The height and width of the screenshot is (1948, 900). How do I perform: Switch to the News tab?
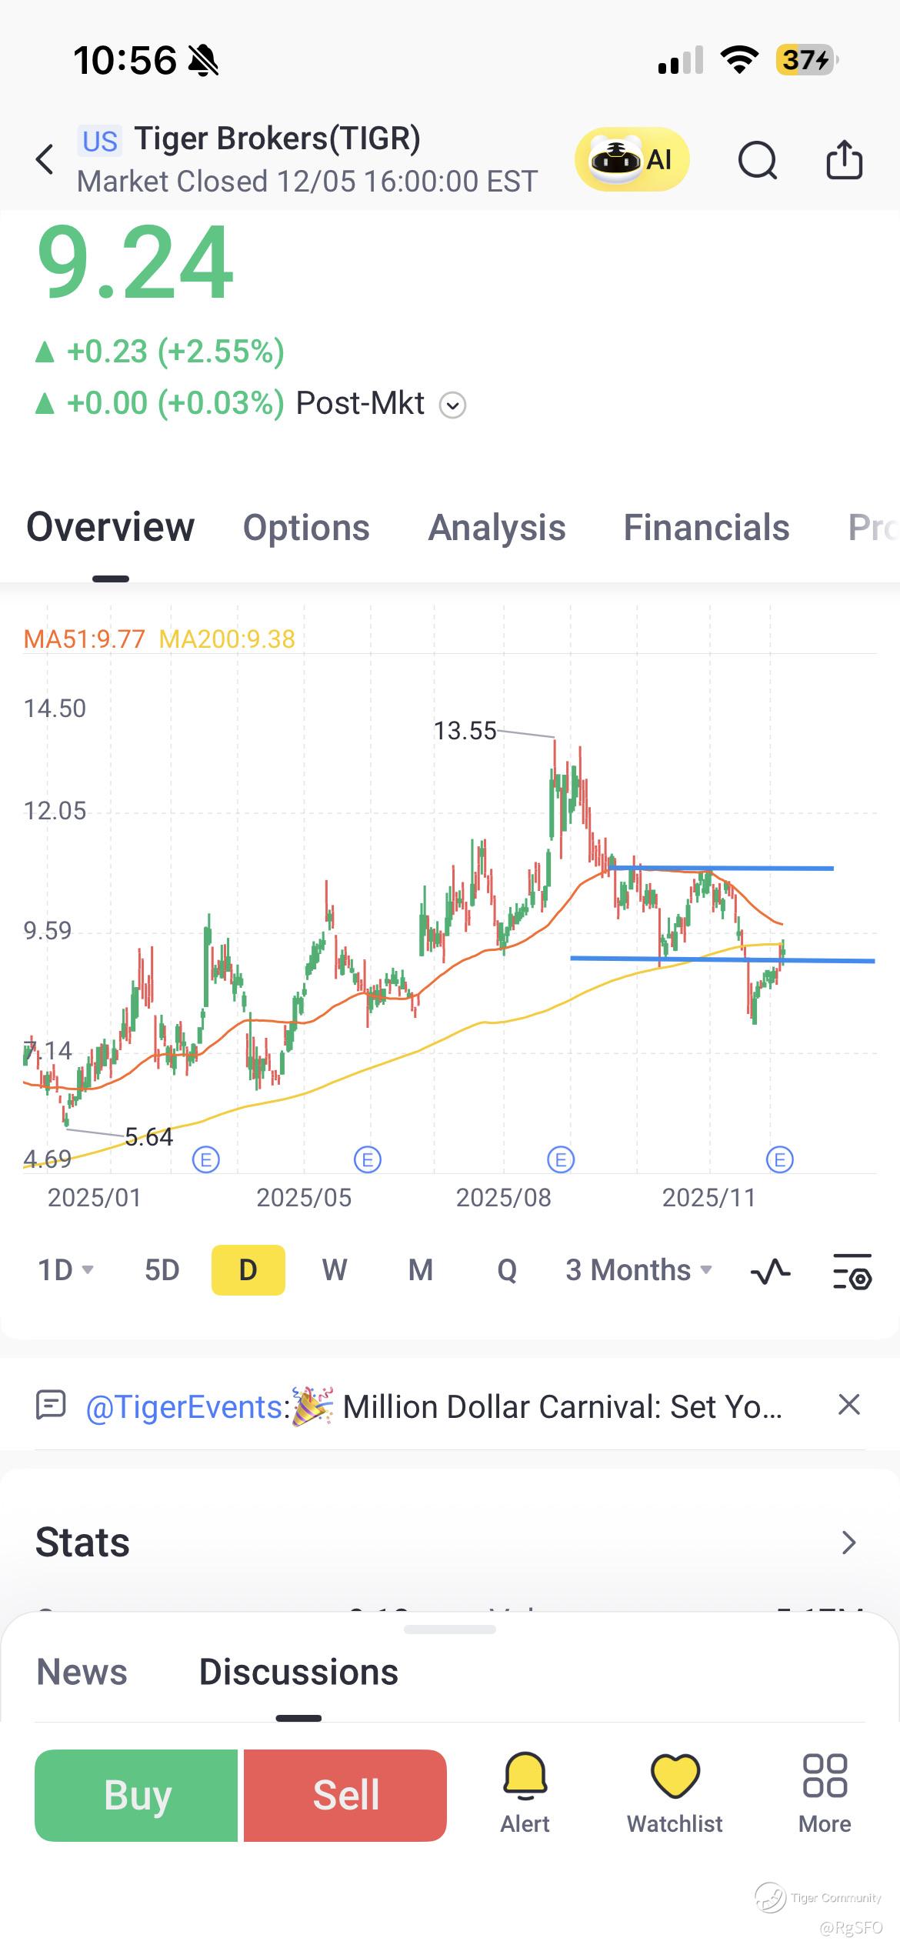(x=82, y=1672)
